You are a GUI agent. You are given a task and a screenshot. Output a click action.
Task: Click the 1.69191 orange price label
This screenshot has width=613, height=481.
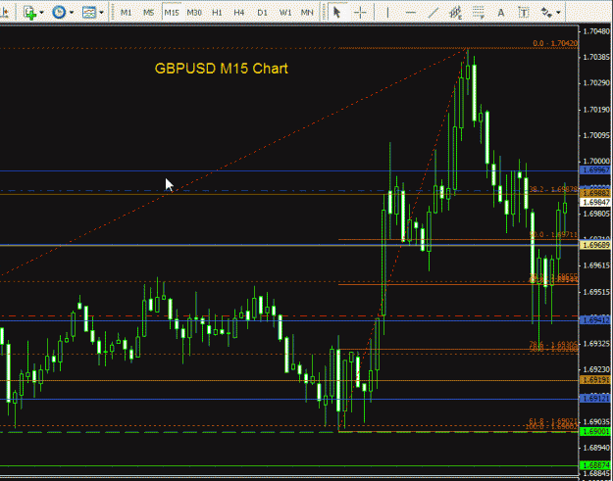click(x=595, y=380)
